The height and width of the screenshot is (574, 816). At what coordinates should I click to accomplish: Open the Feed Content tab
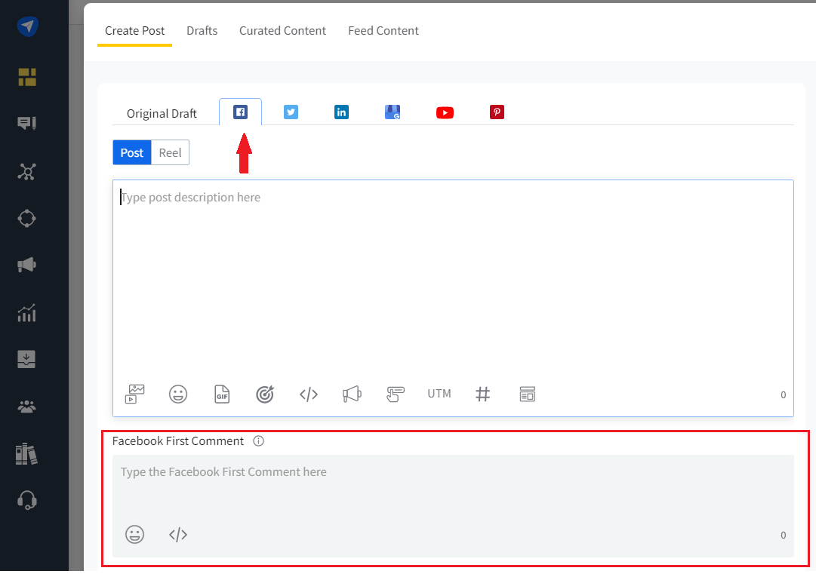tap(383, 31)
